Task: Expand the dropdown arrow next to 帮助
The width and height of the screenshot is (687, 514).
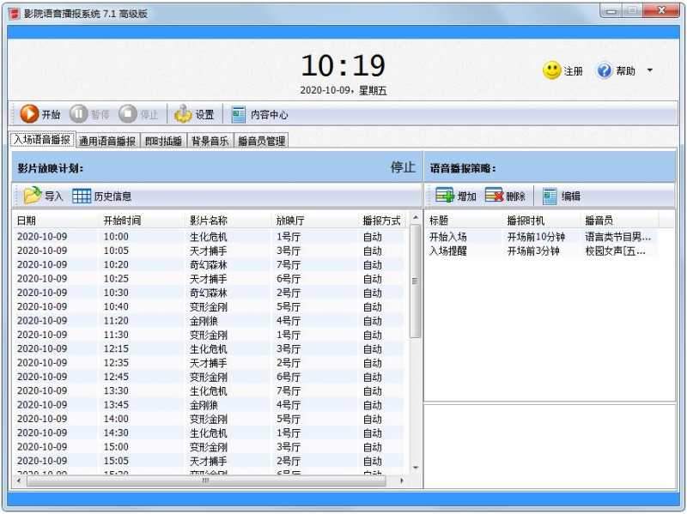Action: pos(648,72)
